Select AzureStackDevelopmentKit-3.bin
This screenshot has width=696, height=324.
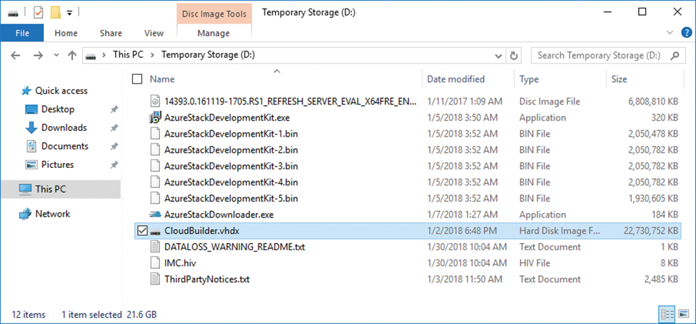point(231,167)
